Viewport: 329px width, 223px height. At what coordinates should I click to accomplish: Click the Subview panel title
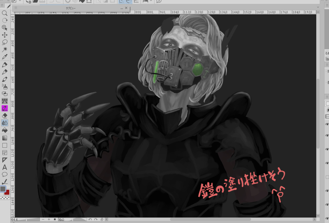coord(70,8)
